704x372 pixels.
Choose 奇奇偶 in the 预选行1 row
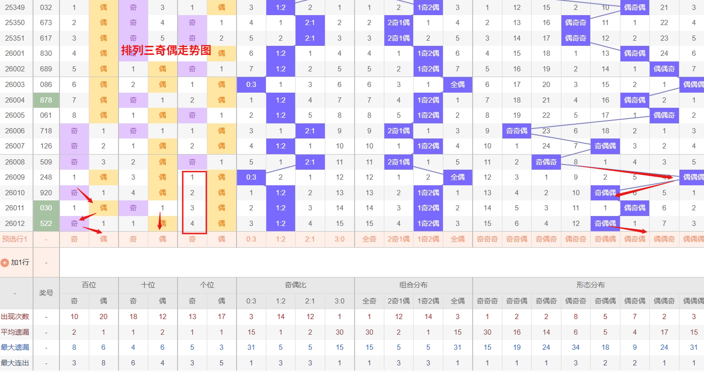(517, 239)
